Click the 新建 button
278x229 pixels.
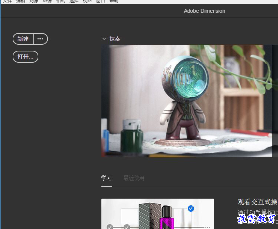[x=23, y=39]
